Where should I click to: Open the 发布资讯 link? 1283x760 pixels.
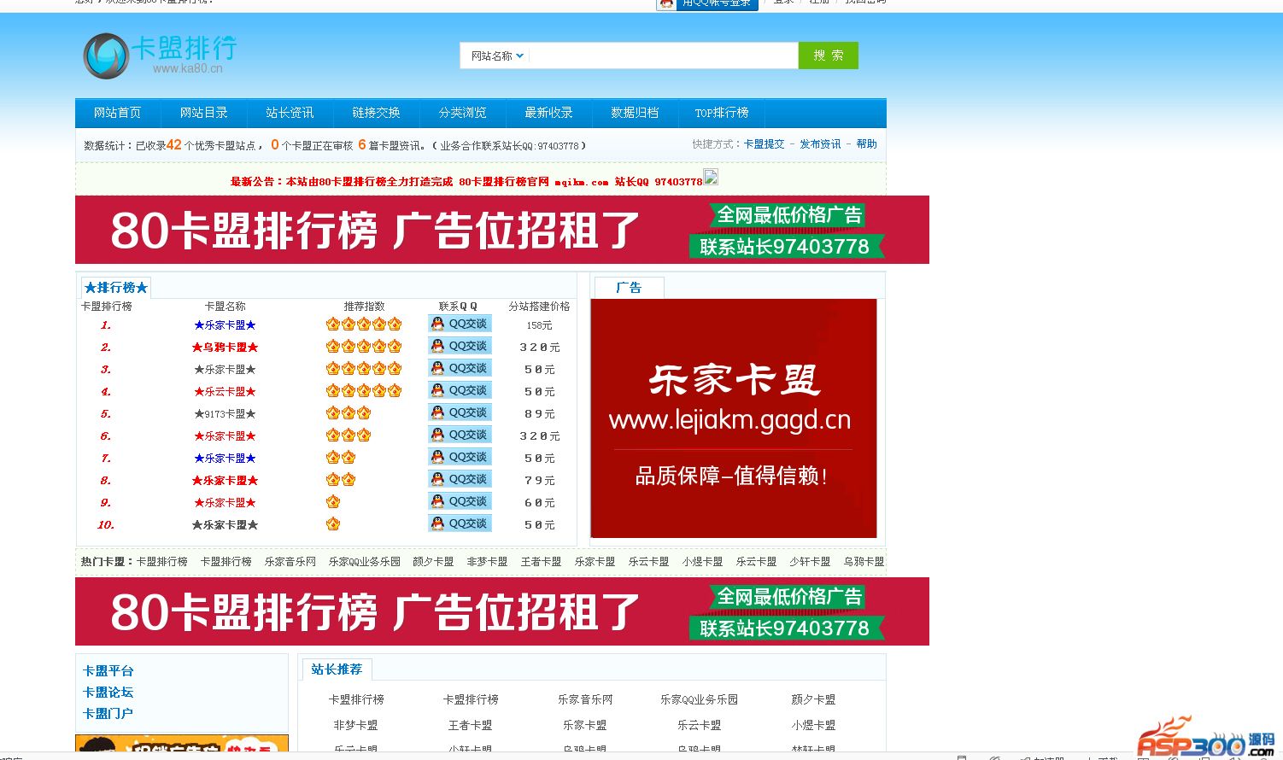pos(820,144)
